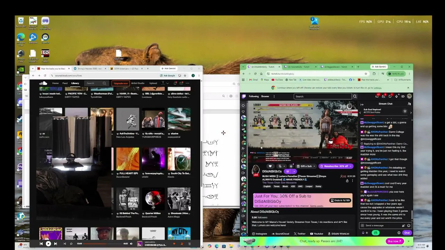Open YouTube bookmark in Twitch window
Viewport: 445px width, 250px height.
pos(277,80)
